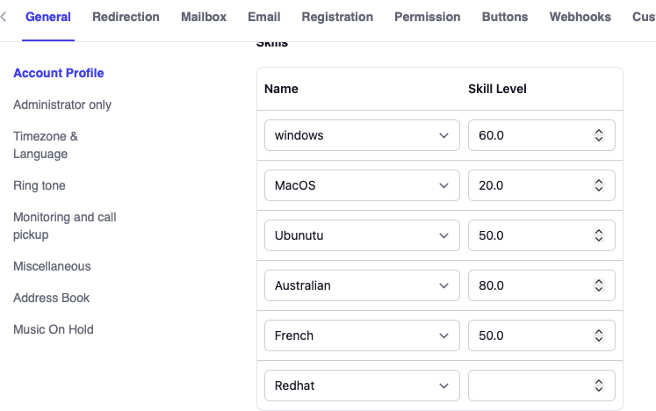Click the Australian skill level stepper arrows
This screenshot has width=656, height=411.
[598, 285]
